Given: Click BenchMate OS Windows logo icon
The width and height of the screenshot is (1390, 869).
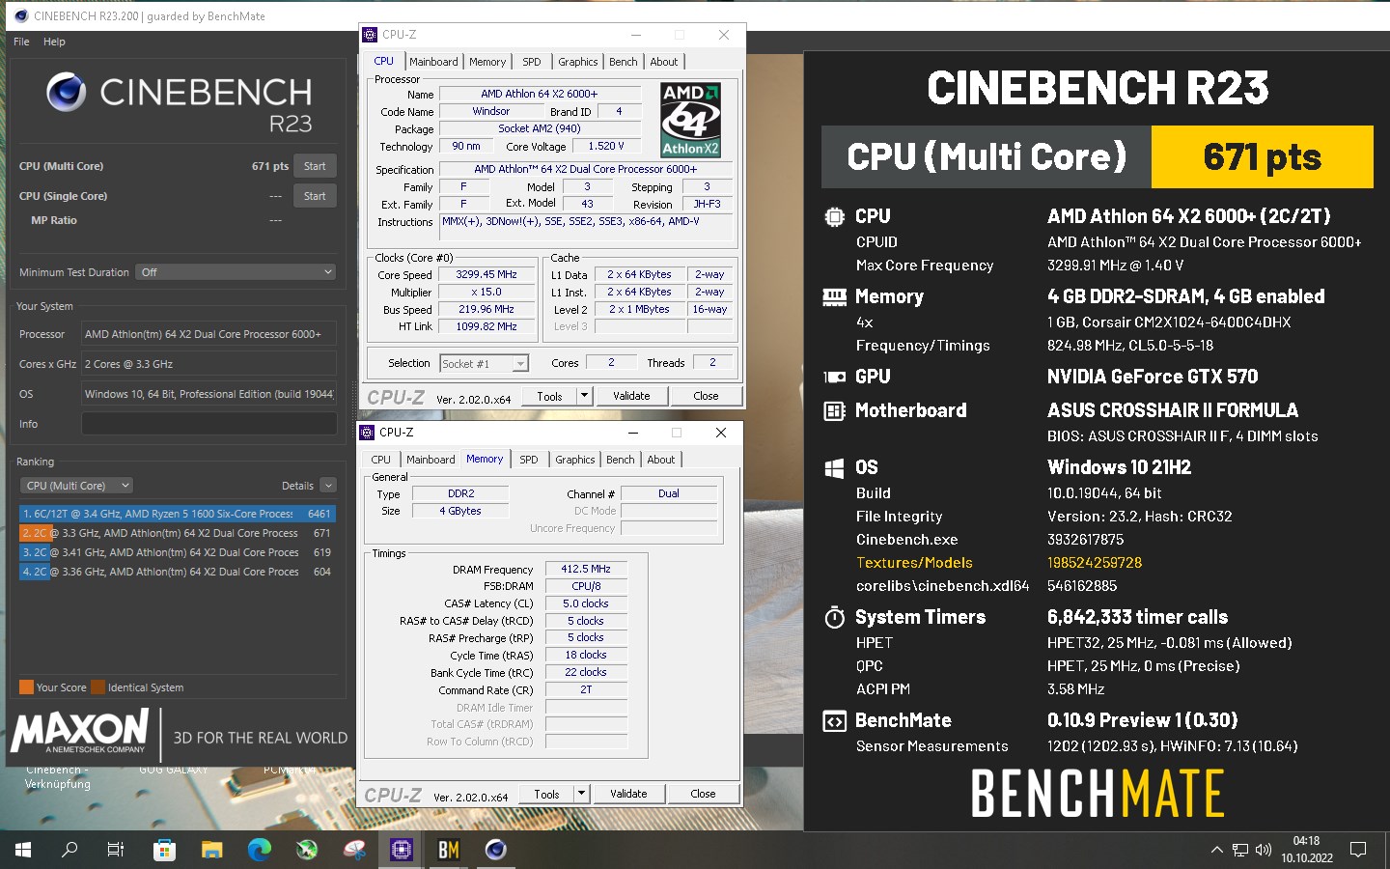Looking at the screenshot, I should [x=834, y=468].
